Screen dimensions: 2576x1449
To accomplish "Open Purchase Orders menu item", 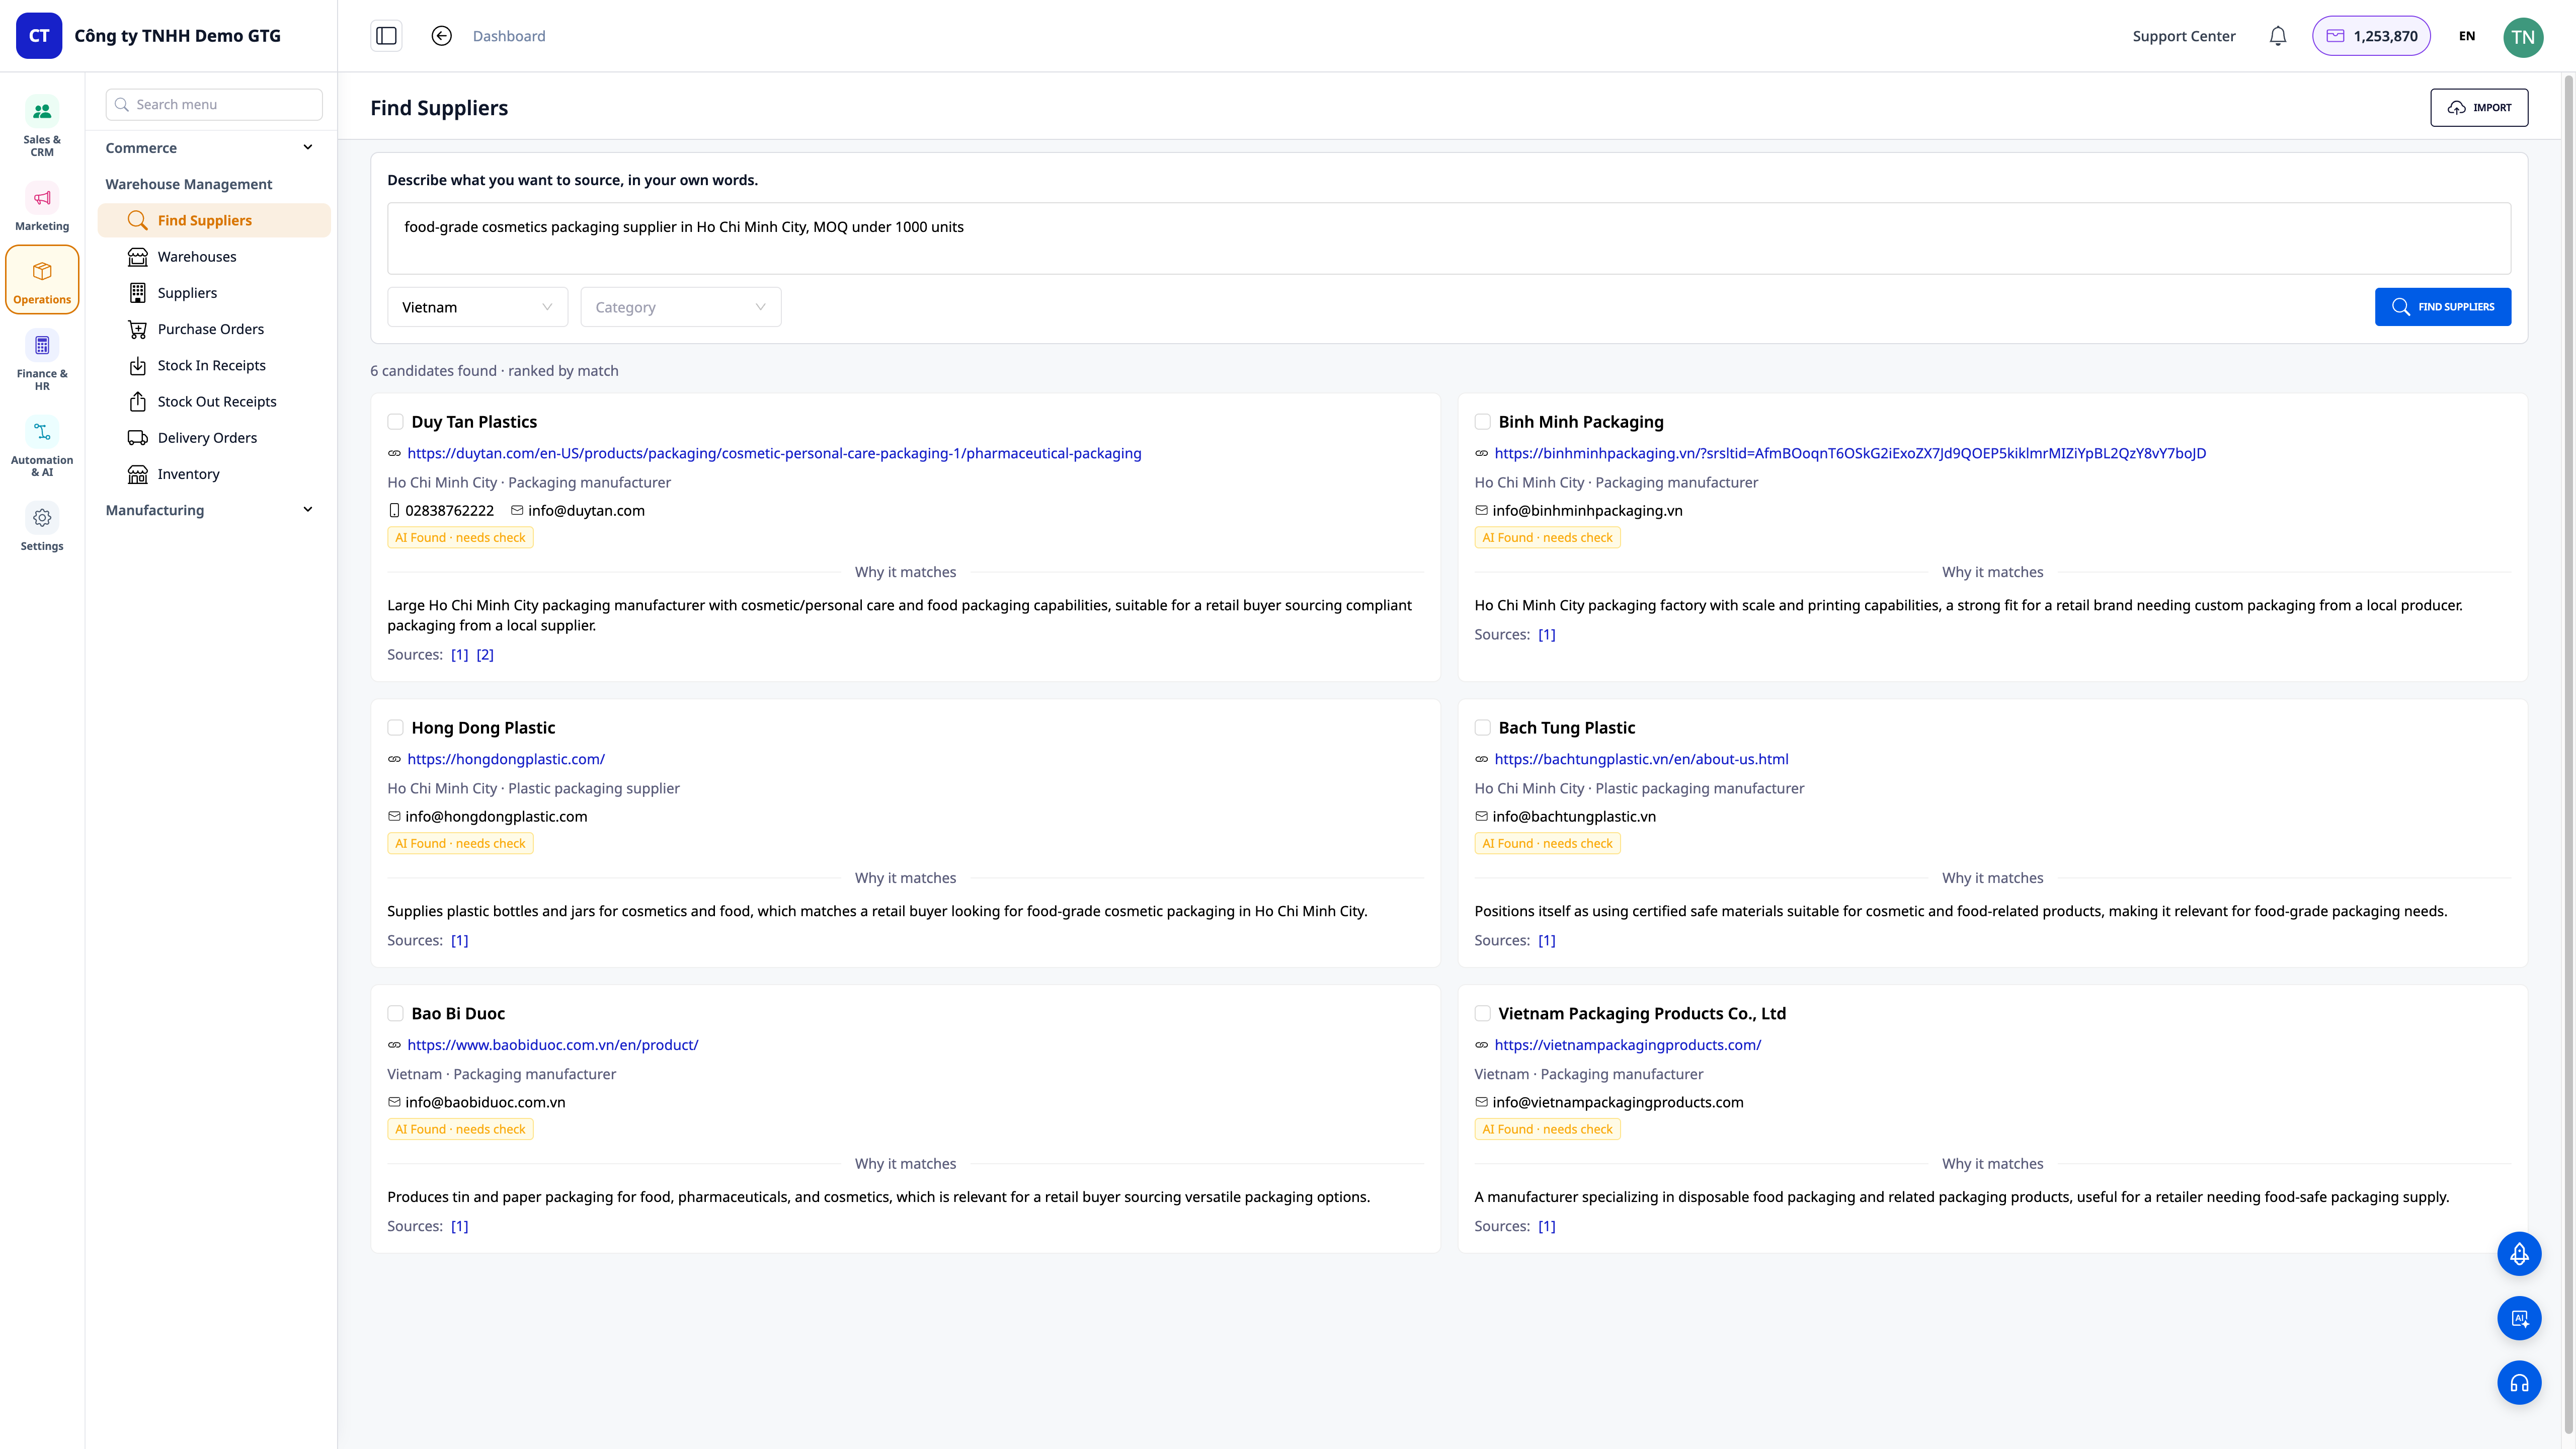I will point(214,329).
